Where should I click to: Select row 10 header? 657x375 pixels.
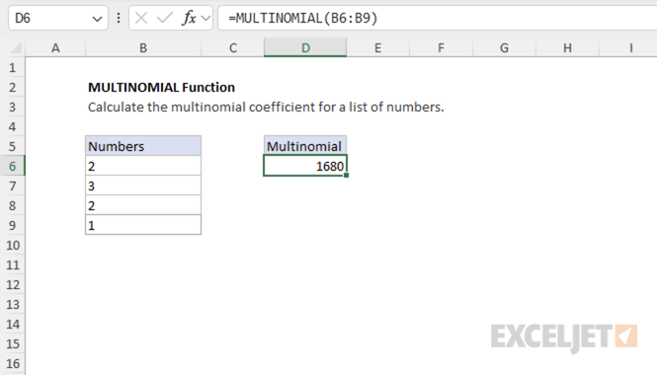coord(13,245)
